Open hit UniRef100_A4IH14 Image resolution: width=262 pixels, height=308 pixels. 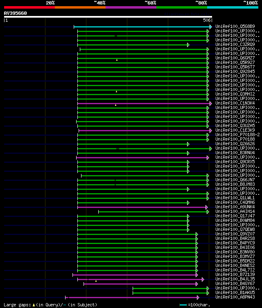click(235, 212)
